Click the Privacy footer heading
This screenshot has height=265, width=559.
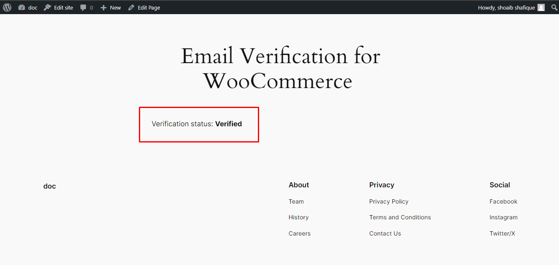pyautogui.click(x=381, y=185)
